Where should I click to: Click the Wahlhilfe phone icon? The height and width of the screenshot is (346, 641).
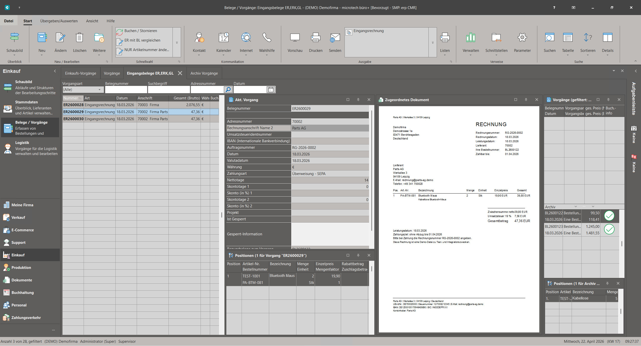(267, 38)
